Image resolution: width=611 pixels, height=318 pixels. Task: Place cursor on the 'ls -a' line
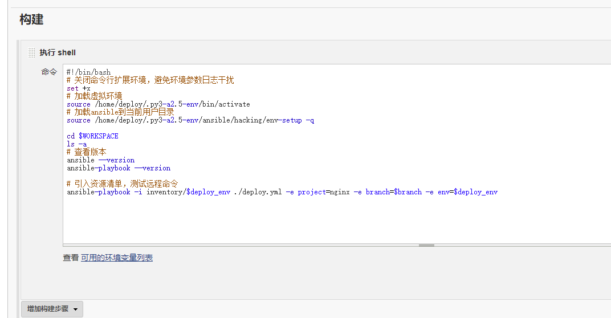77,144
